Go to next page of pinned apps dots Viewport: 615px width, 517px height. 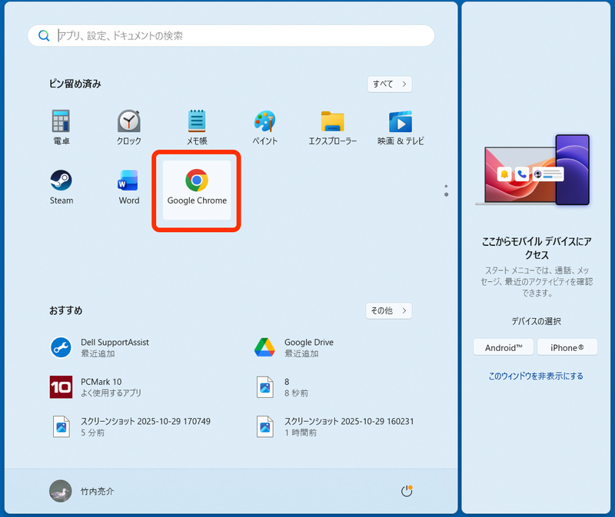447,194
